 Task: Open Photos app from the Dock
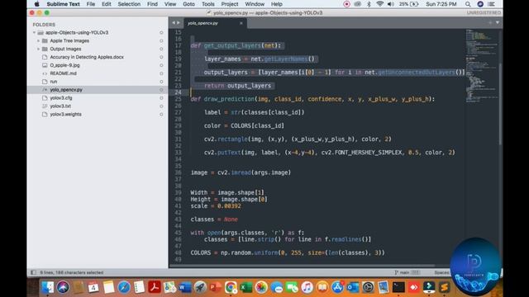[x=261, y=287]
